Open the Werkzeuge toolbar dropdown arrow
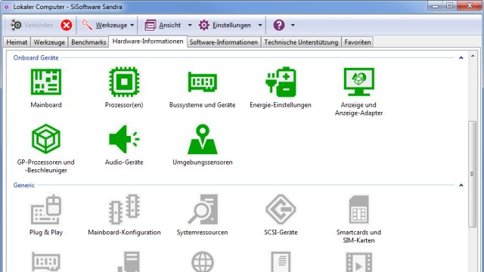The height and width of the screenshot is (272, 484). (132, 25)
